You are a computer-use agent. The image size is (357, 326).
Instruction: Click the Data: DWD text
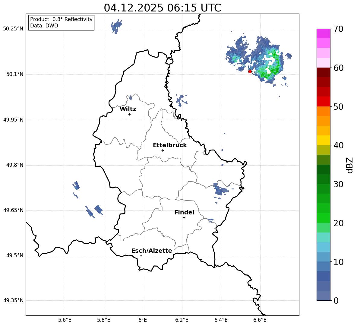pos(44,26)
